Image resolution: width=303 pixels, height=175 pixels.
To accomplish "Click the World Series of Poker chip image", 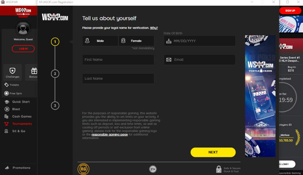I will [x=291, y=24].
